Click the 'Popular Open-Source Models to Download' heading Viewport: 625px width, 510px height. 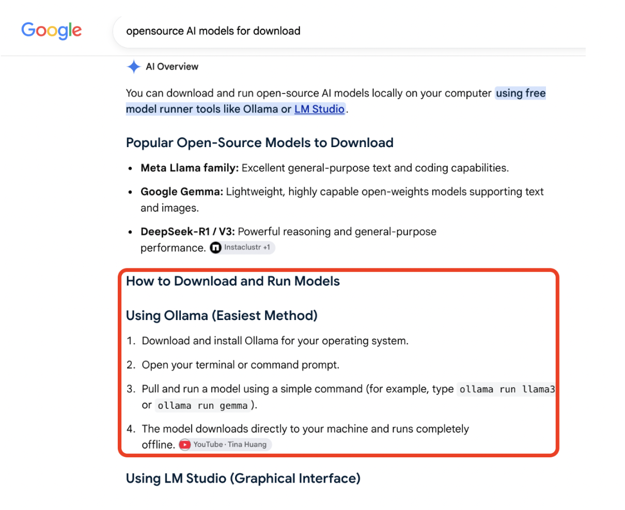pos(260,142)
